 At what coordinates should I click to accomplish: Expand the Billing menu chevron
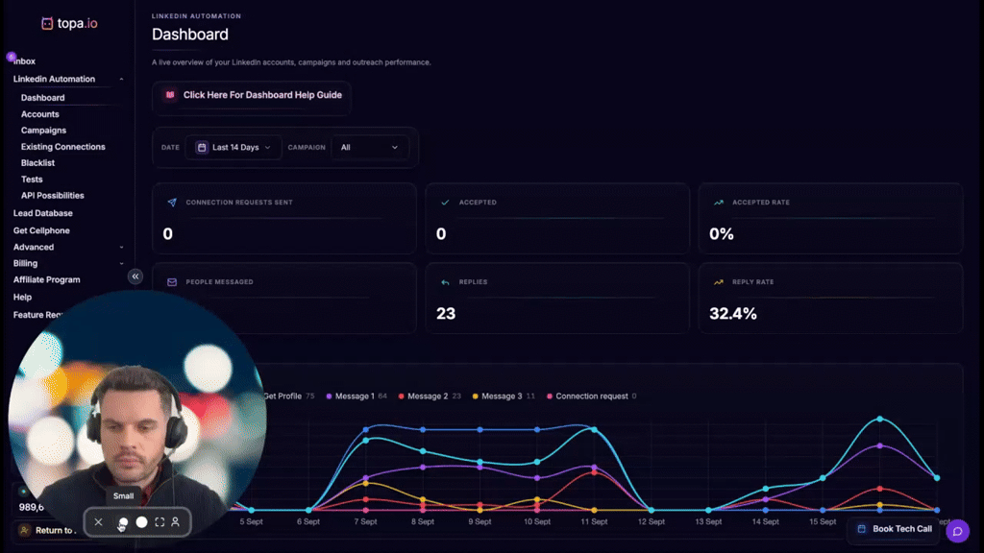point(121,264)
